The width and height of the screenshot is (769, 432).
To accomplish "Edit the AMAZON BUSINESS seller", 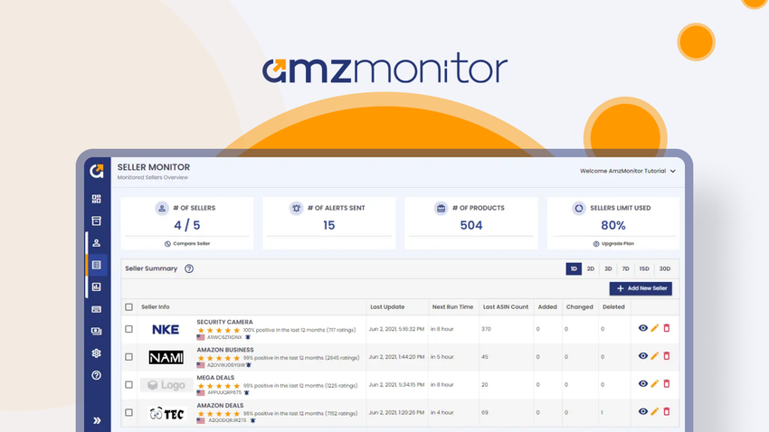I will (655, 356).
